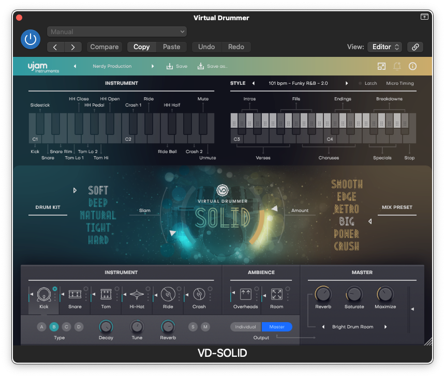Go to previous preset with back arrow
Viewport: 445px width, 378px height.
click(x=55, y=47)
